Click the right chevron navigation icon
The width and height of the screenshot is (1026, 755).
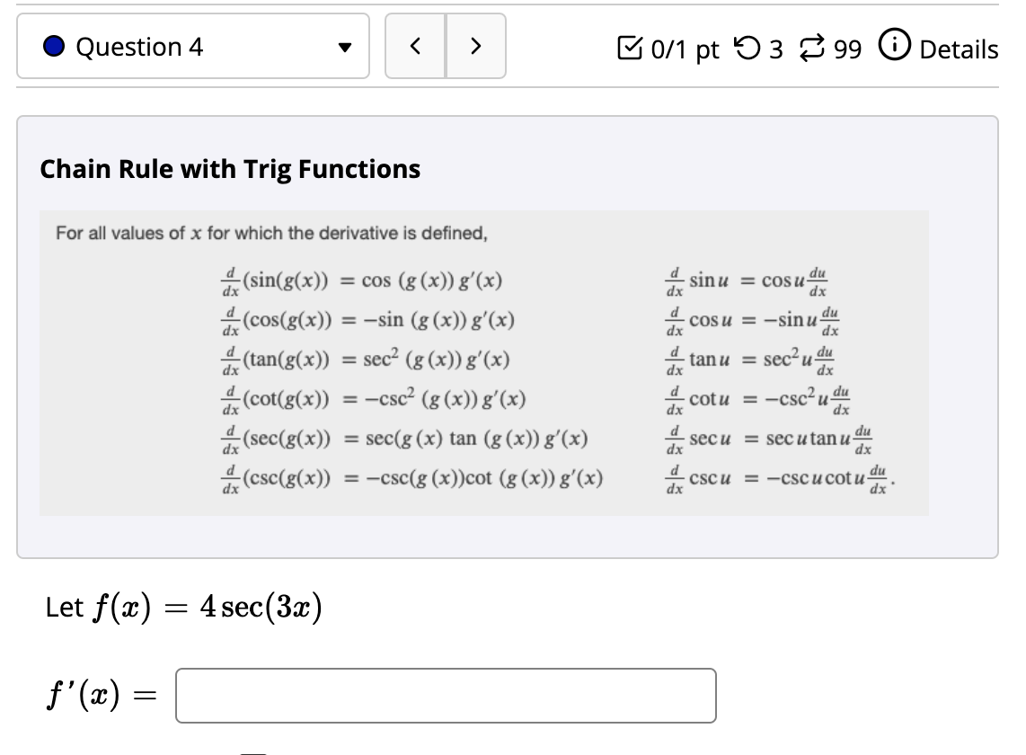click(477, 47)
